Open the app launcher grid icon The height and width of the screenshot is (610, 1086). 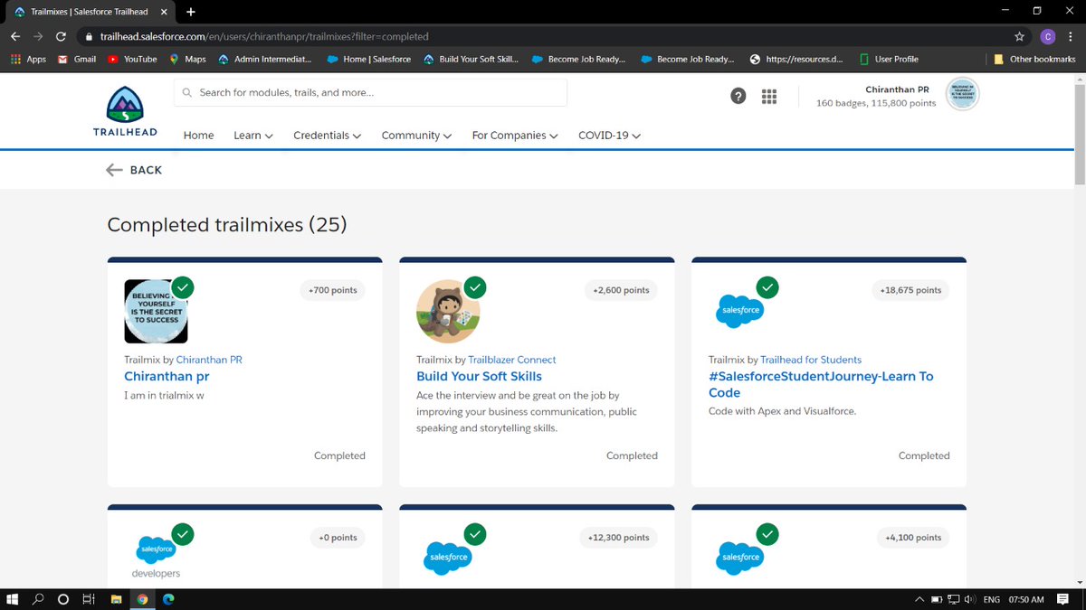pyautogui.click(x=769, y=97)
